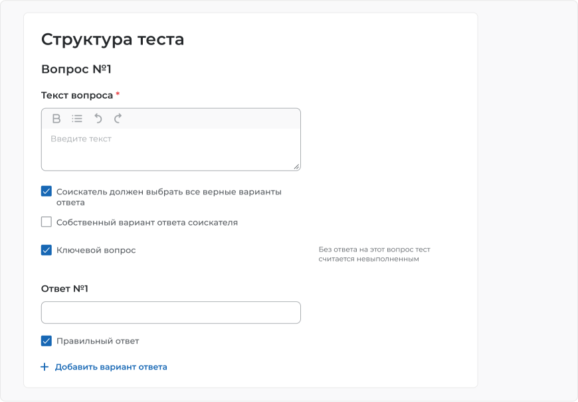Click the plus icon before Добавить вариант ответа
This screenshot has width=578, height=402.
(x=45, y=367)
